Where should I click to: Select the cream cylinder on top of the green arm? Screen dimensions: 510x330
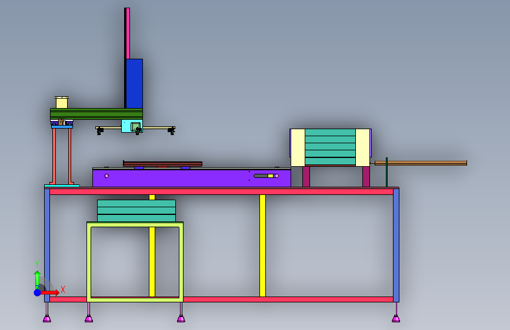[62, 102]
